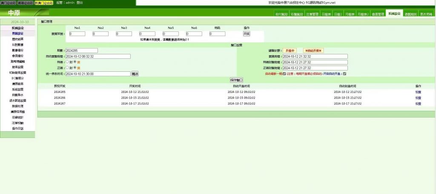
Task: Open the 注單管理 tab
Action: tap(311, 14)
